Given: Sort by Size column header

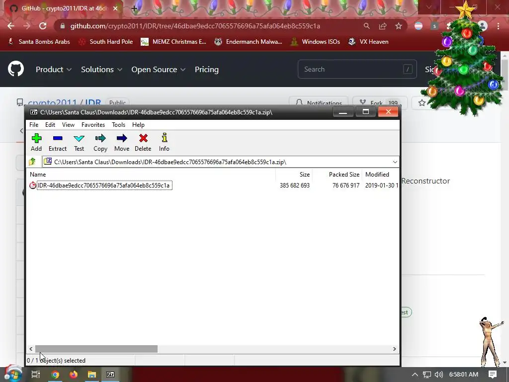Looking at the screenshot, I should point(305,175).
